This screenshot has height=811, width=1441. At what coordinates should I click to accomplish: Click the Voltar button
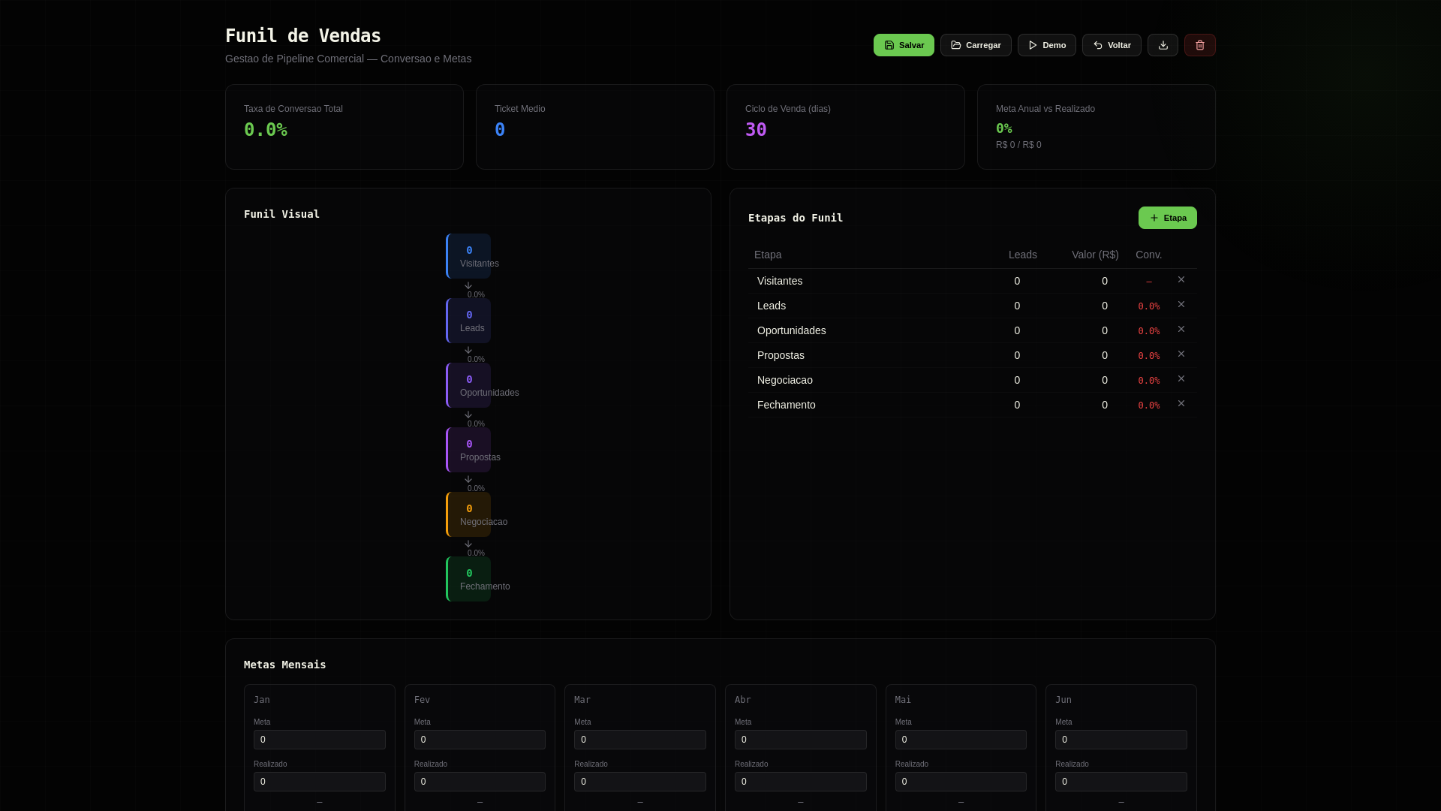(1112, 45)
